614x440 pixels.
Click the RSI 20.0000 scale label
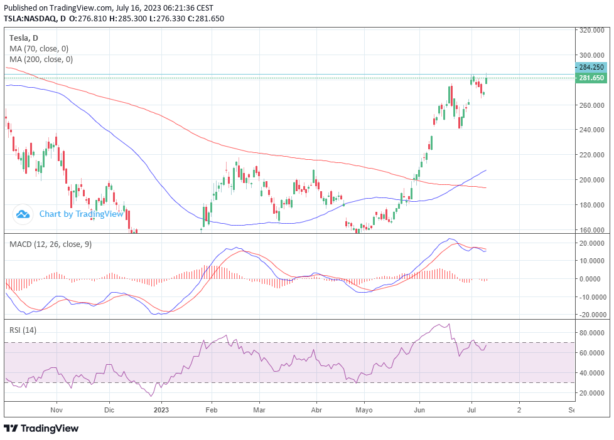591,393
